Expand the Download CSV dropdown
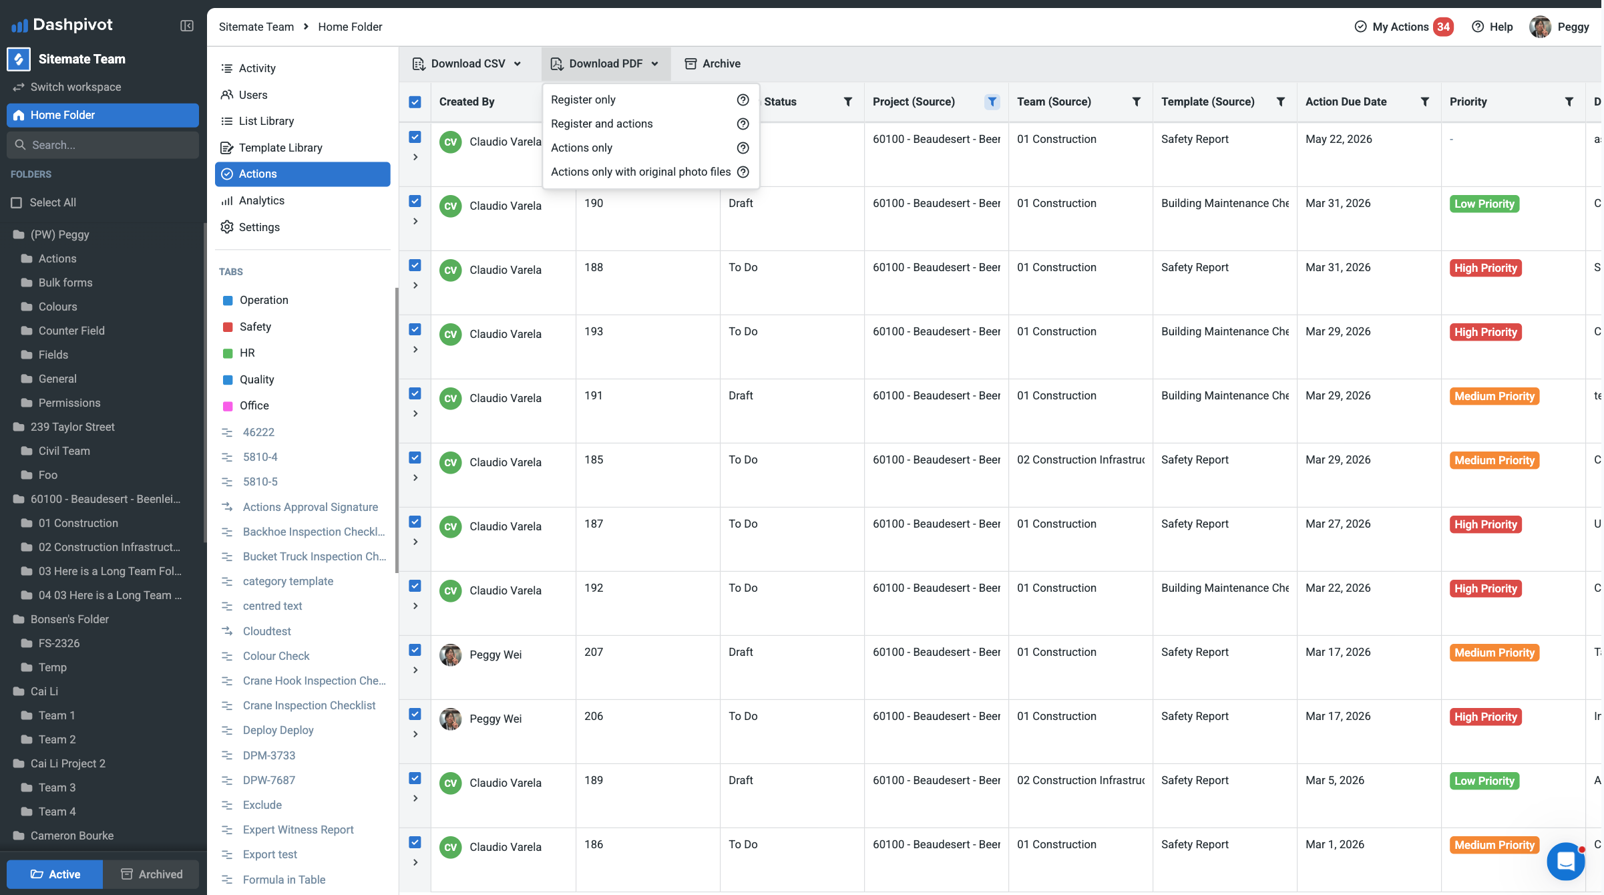The image size is (1604, 895). [x=518, y=63]
